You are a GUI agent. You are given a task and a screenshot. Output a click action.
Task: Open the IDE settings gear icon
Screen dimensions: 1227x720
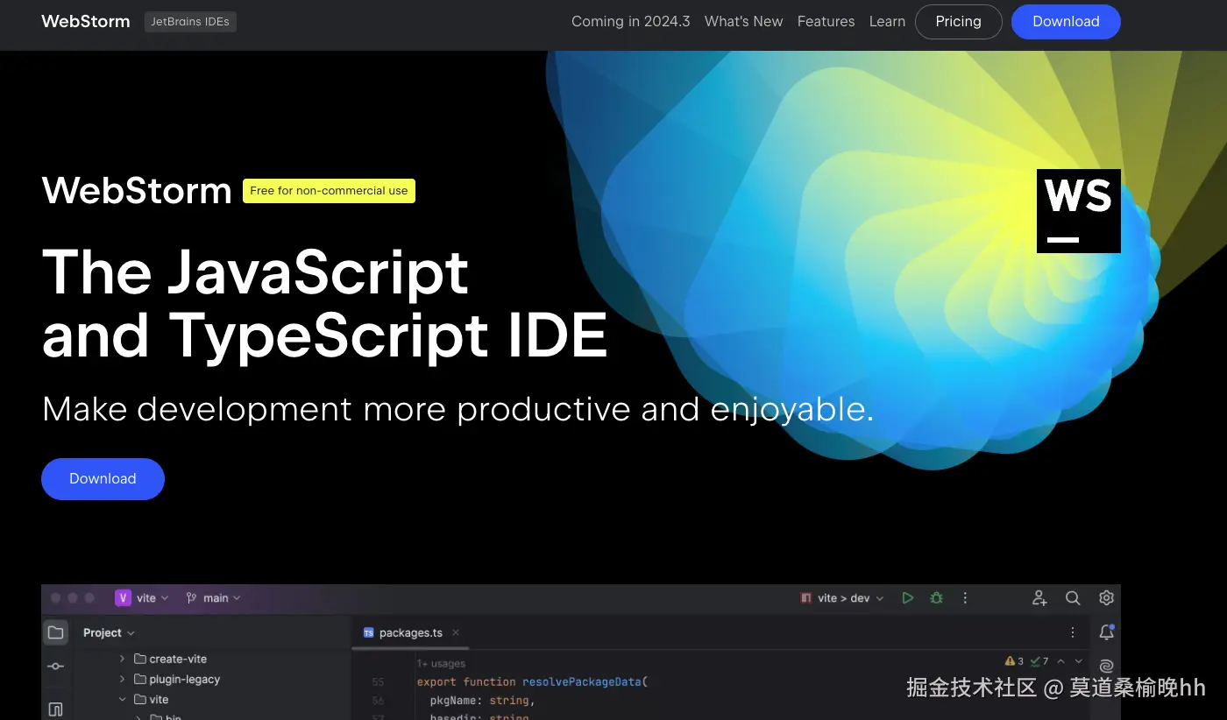click(x=1106, y=598)
